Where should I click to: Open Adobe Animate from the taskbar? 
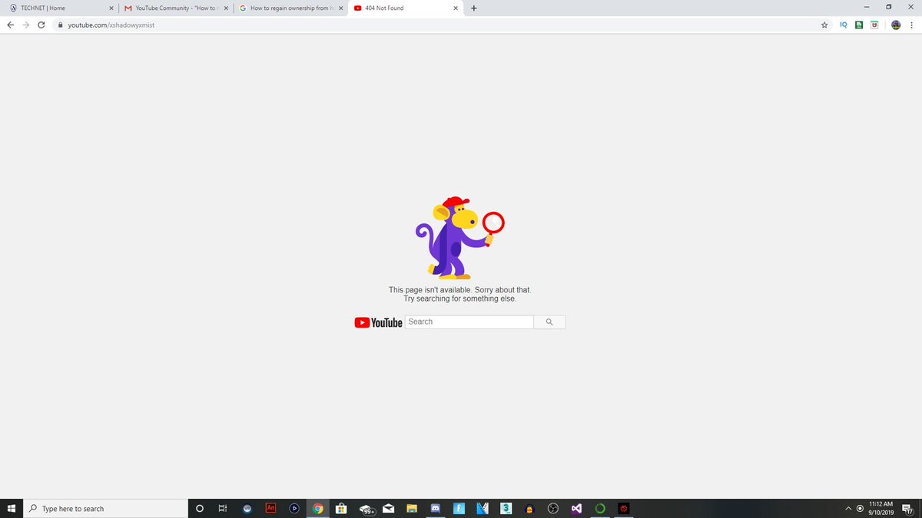tap(270, 508)
